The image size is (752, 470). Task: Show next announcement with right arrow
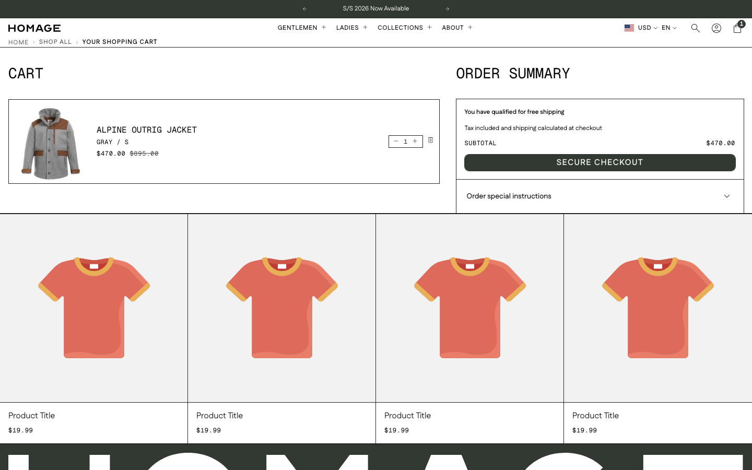(x=448, y=9)
